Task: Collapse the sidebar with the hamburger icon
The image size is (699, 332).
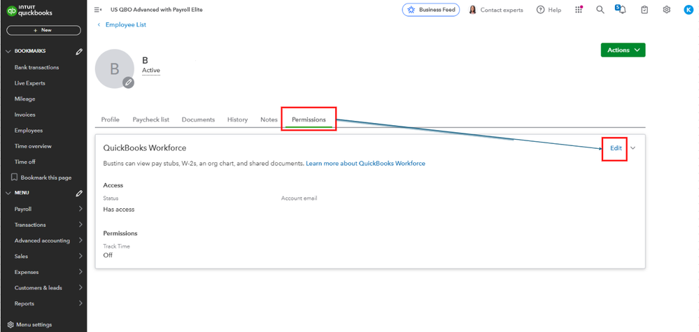Action: pos(98,10)
